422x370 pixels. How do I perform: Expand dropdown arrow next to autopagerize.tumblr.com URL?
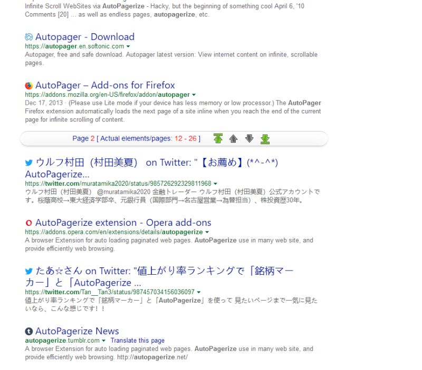pyautogui.click(x=103, y=341)
